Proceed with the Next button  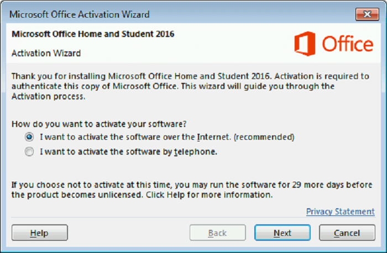pyautogui.click(x=283, y=233)
